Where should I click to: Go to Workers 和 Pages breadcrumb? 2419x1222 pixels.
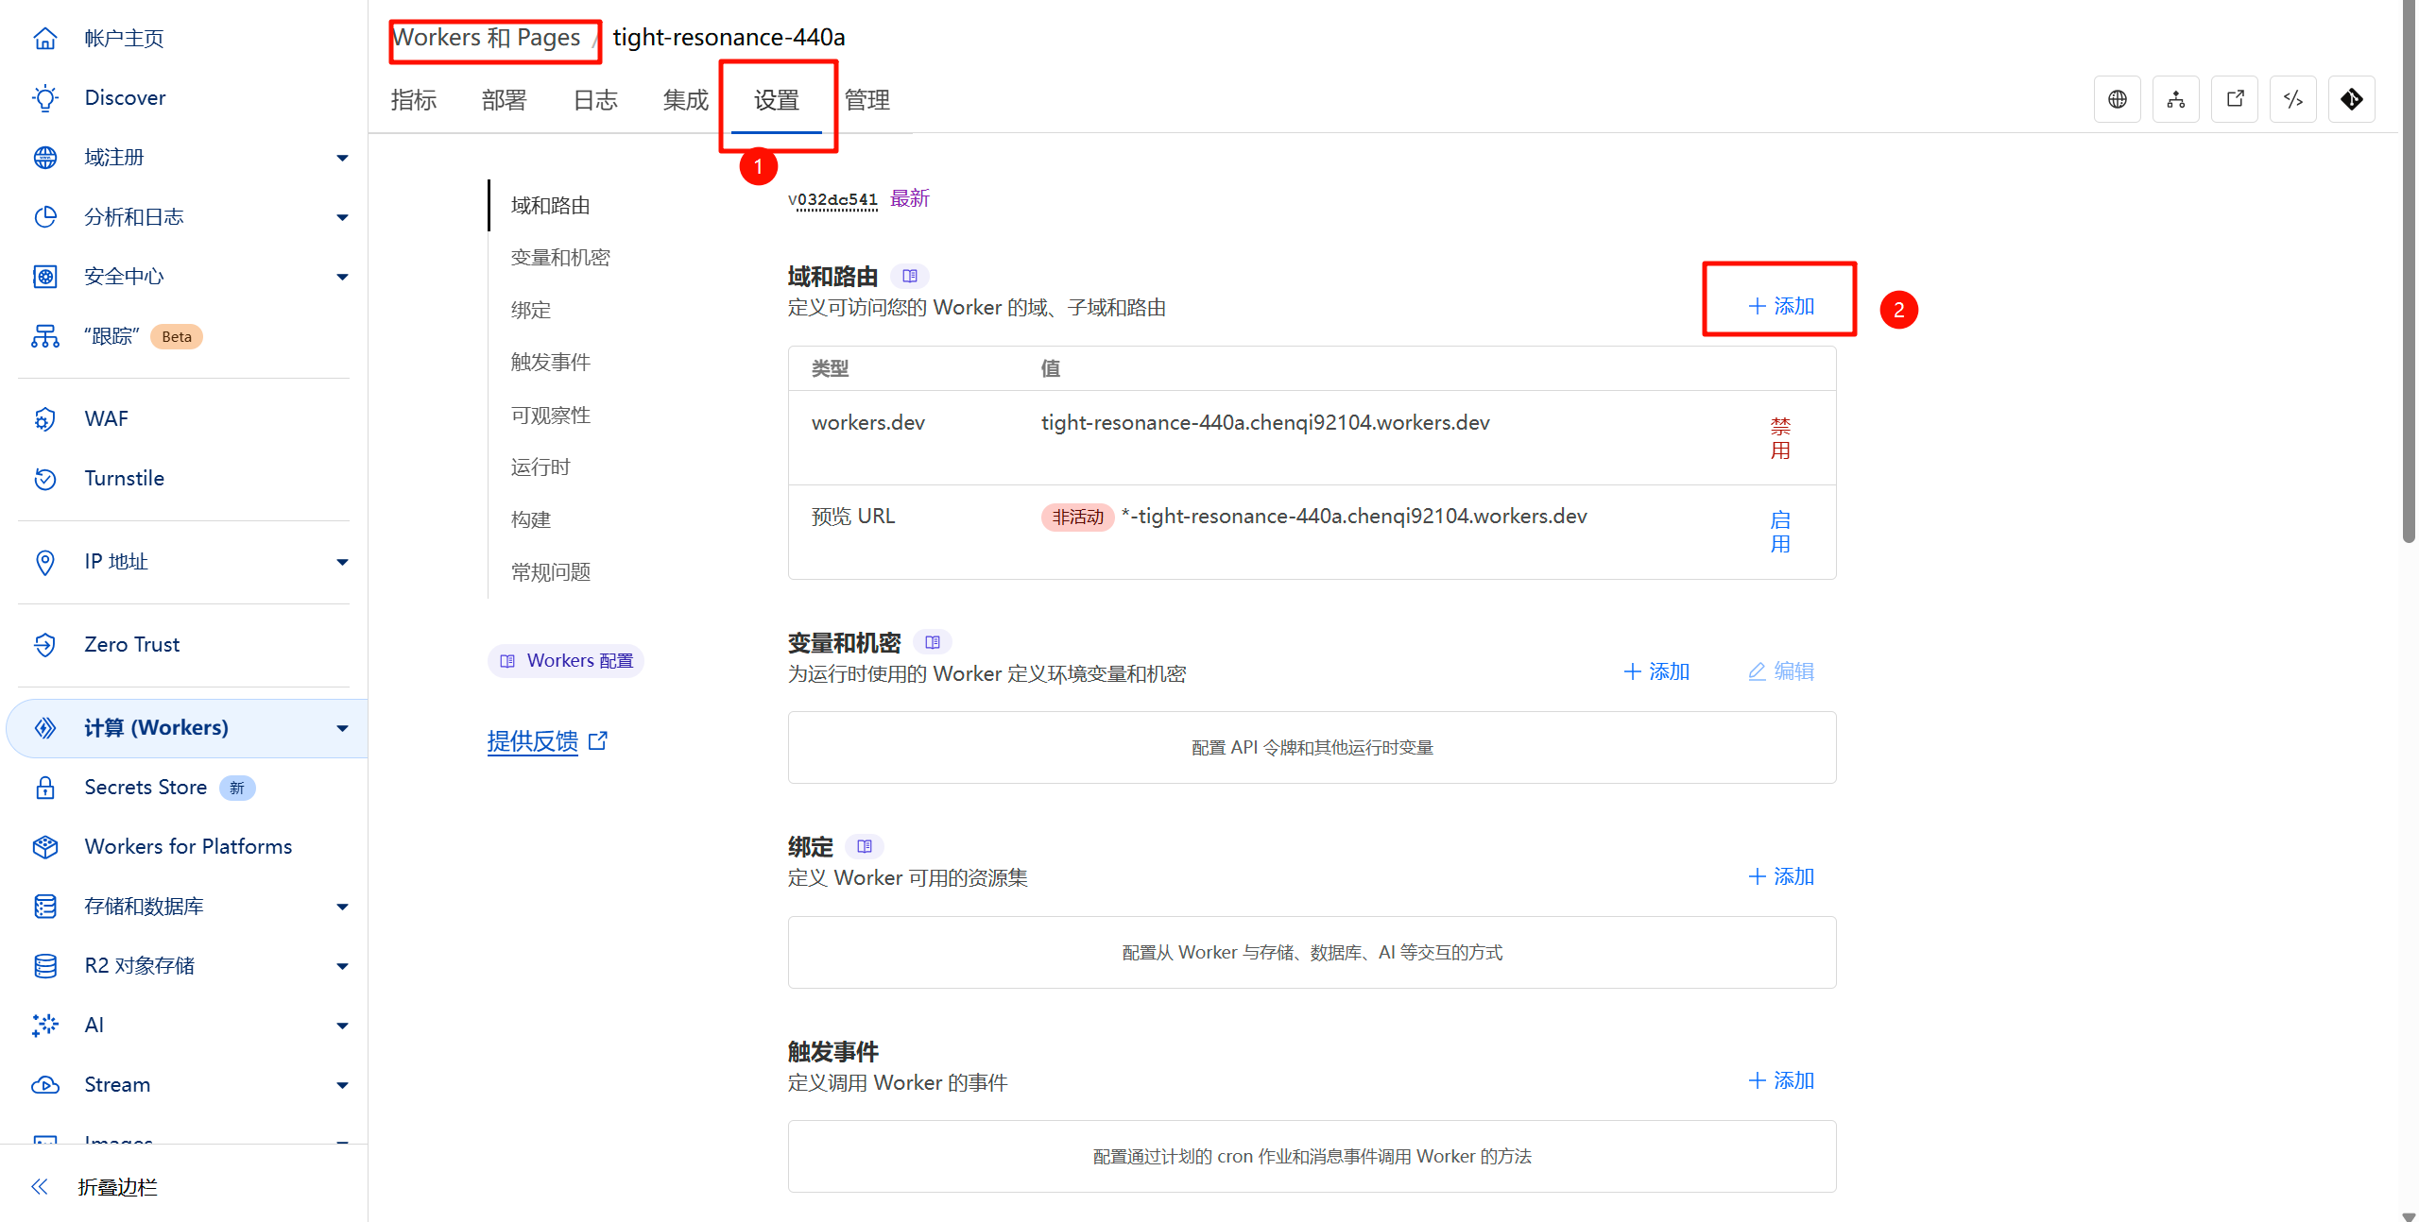(x=487, y=38)
